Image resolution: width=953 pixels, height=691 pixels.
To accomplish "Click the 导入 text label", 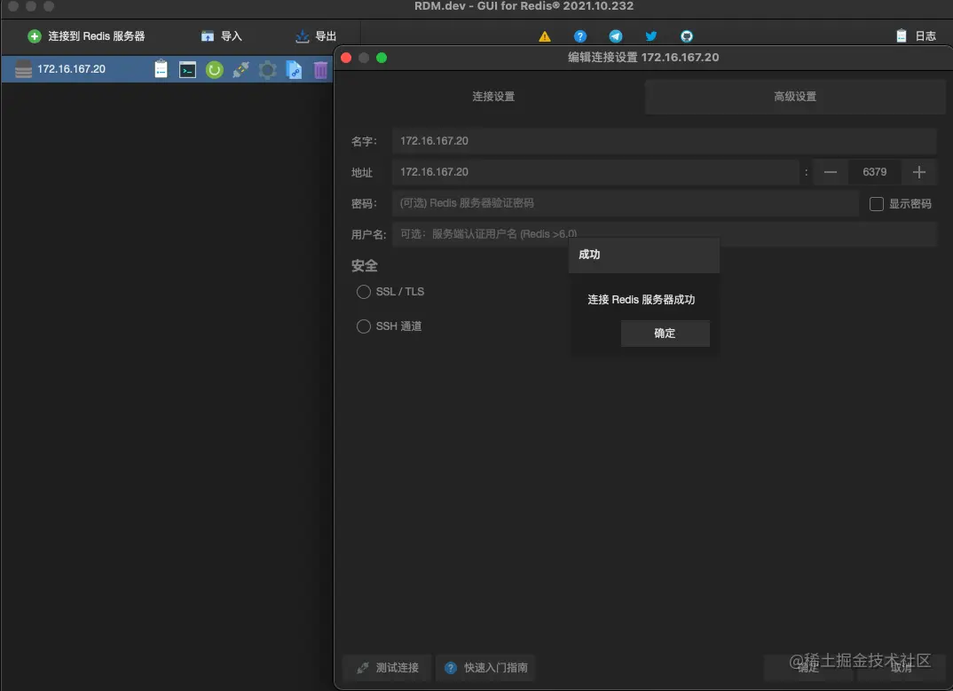I will 231,36.
